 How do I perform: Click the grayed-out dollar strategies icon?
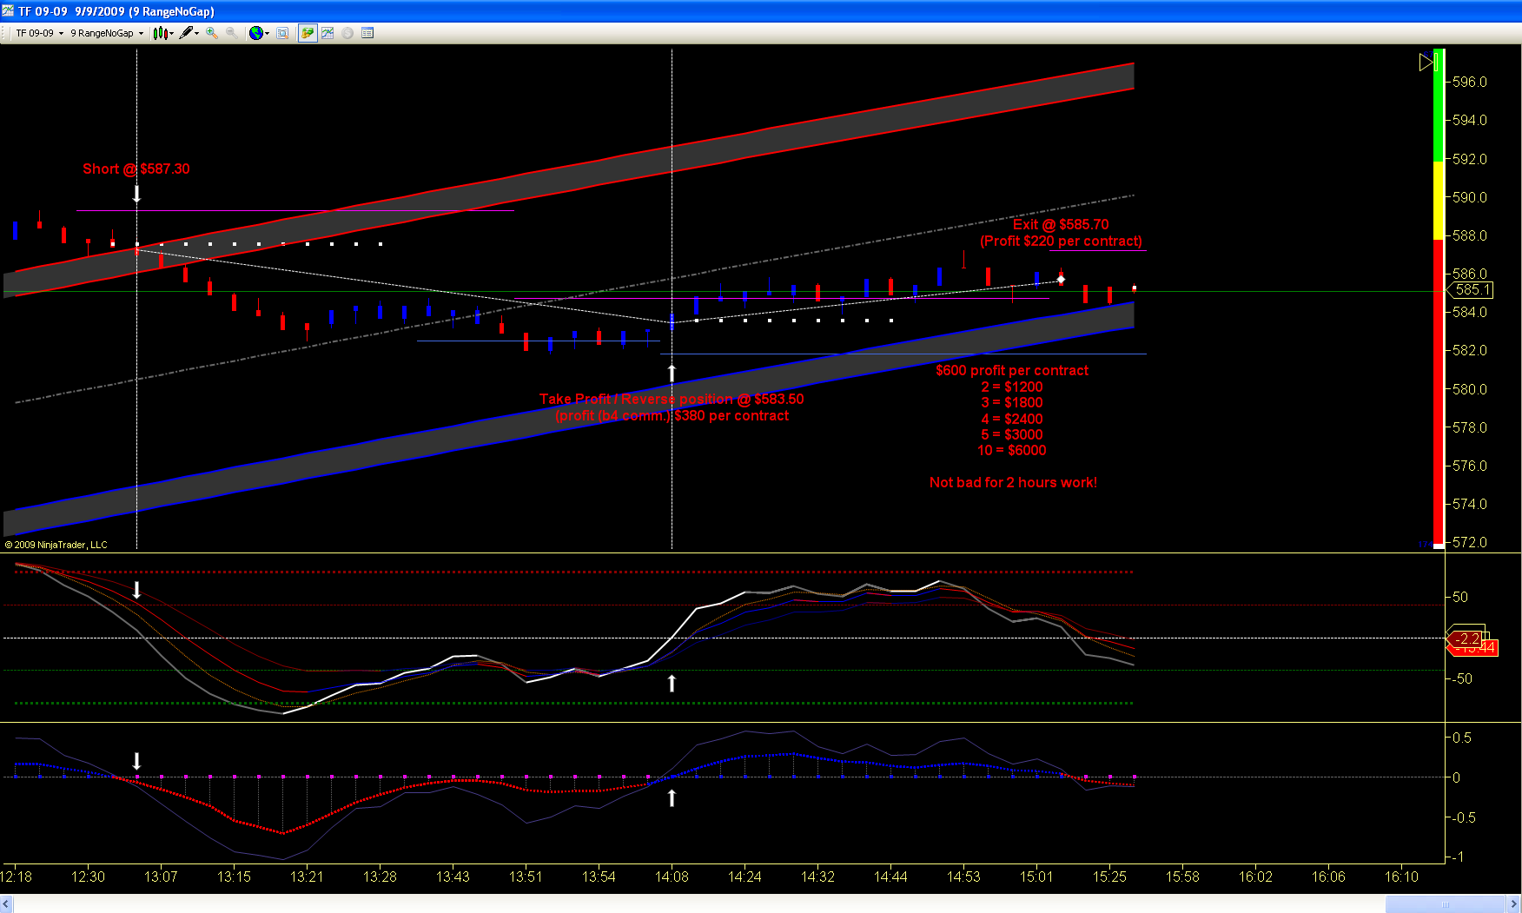click(x=347, y=33)
